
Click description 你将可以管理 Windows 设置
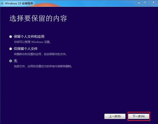32,42
